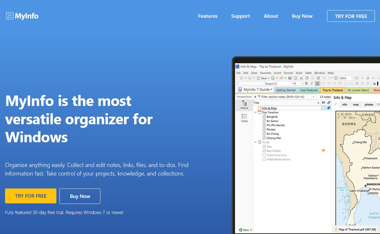Viewport: 380px width, 234px height.
Task: Click the New note toolbar button
Action: coord(262,78)
